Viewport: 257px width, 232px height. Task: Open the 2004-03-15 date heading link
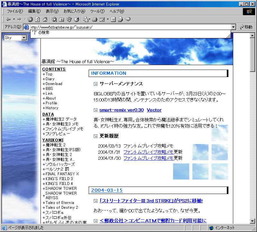pyautogui.click(x=107, y=190)
